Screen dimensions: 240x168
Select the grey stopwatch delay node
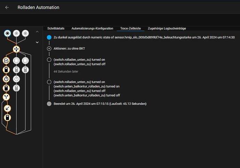[x=16, y=79]
